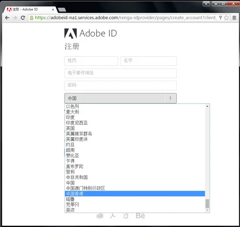Select 斐济 from the country list
This screenshot has height=227, width=240.
point(135,210)
